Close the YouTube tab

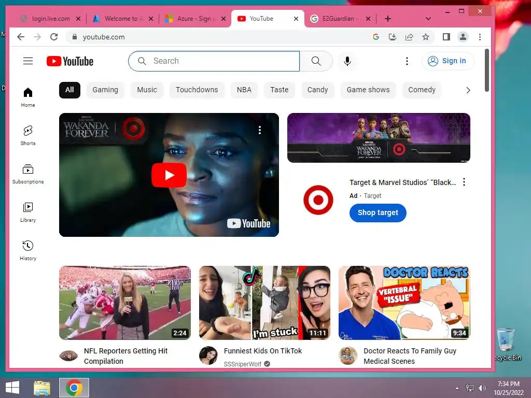click(296, 19)
